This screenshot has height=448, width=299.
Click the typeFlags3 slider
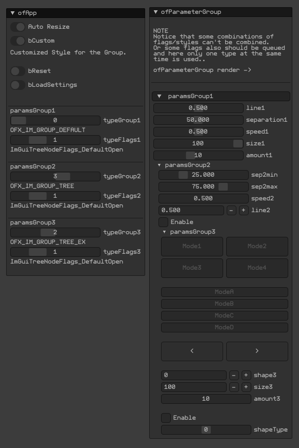(x=55, y=252)
